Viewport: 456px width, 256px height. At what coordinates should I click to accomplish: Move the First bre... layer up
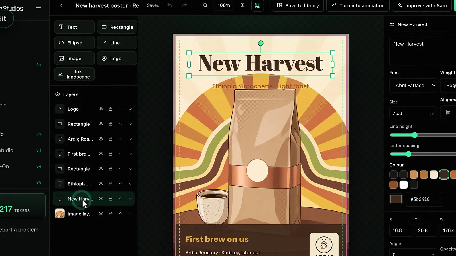pyautogui.click(x=121, y=154)
